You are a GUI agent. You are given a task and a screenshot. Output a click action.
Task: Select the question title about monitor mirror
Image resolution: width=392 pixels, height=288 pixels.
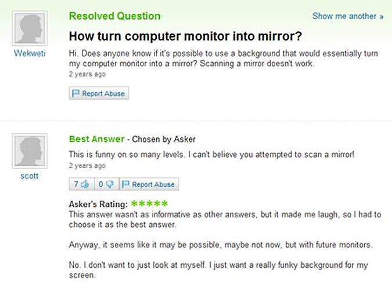pos(185,36)
